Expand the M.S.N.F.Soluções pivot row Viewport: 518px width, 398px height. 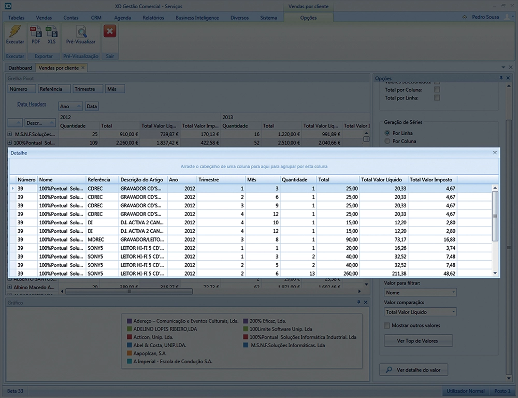10,134
